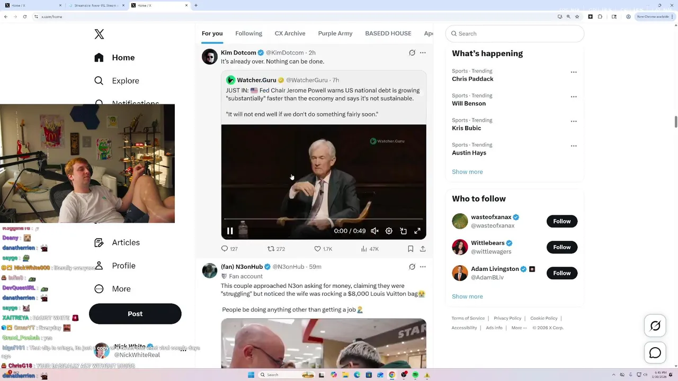Open floating messages chat button

(x=655, y=353)
